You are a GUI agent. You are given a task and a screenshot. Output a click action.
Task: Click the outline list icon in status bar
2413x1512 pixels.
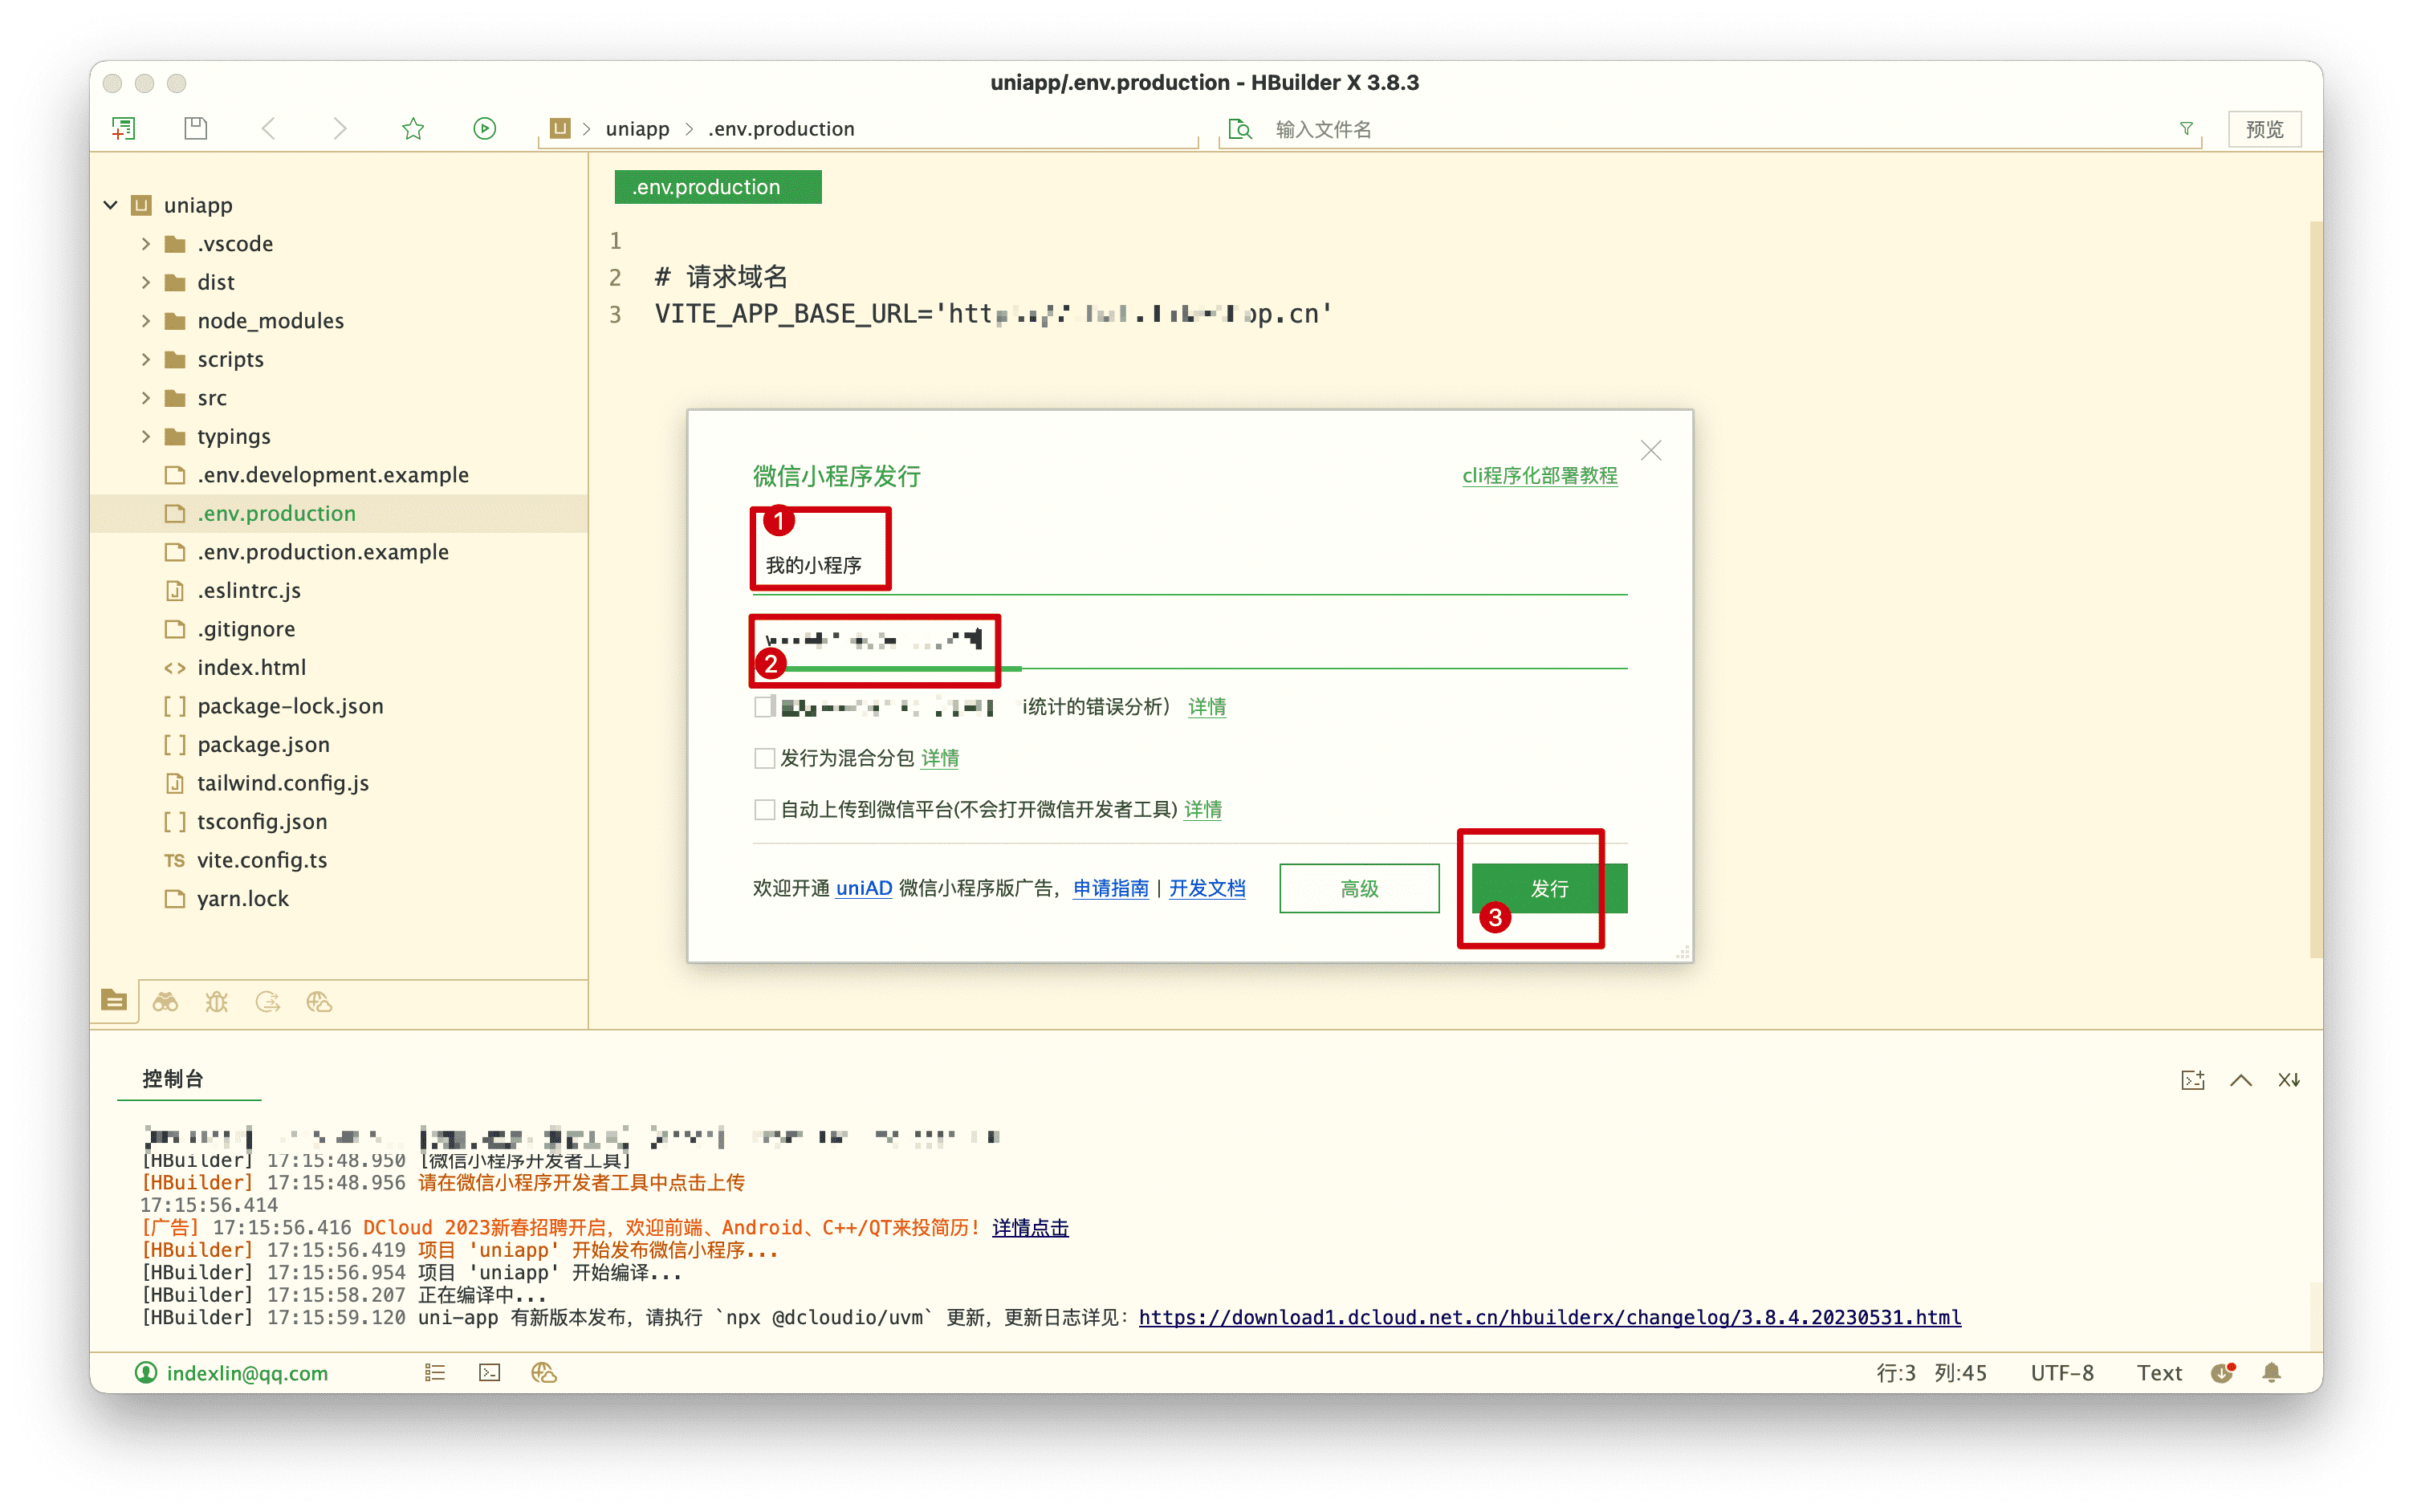click(x=434, y=1373)
